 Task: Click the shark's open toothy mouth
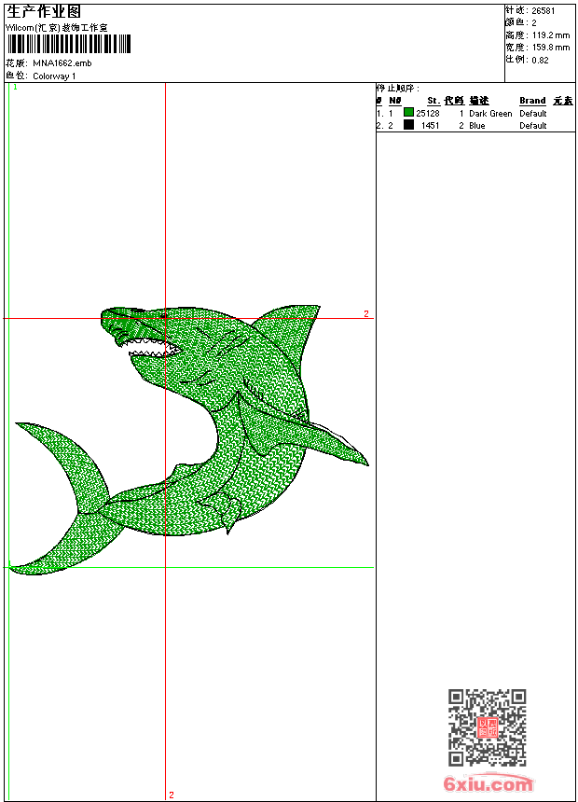pyautogui.click(x=156, y=351)
